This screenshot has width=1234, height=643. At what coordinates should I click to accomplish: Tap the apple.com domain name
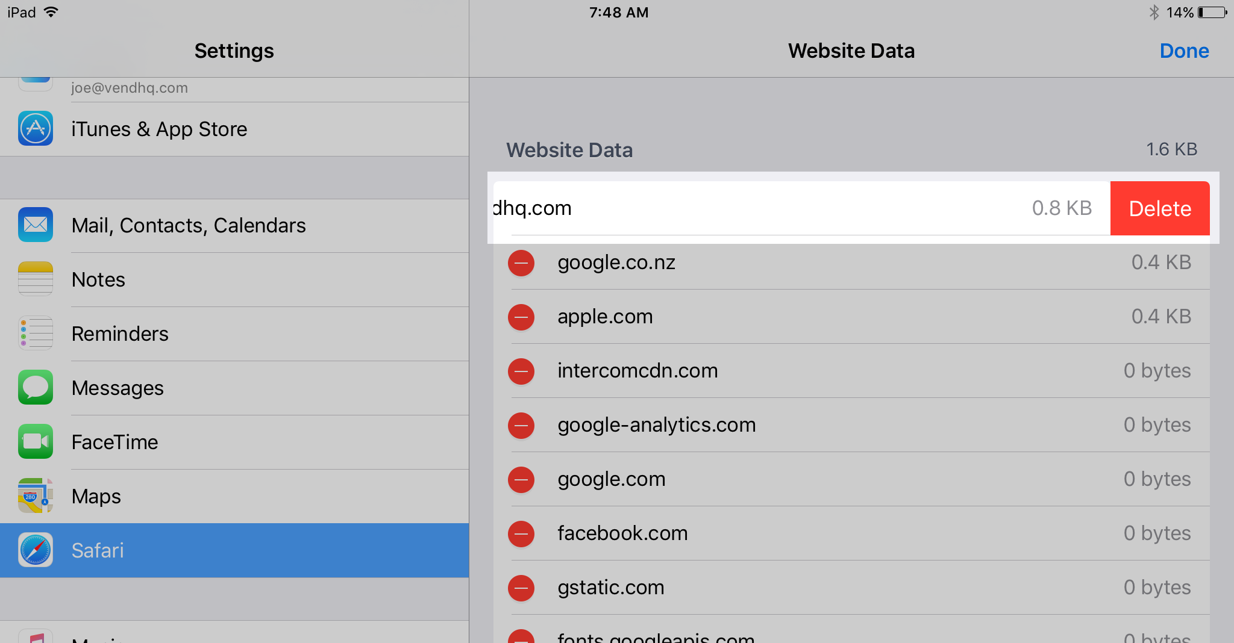[x=605, y=317]
